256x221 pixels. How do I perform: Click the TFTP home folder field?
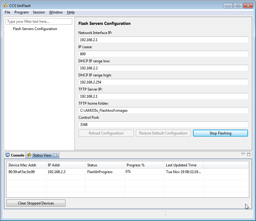[x=163, y=110]
